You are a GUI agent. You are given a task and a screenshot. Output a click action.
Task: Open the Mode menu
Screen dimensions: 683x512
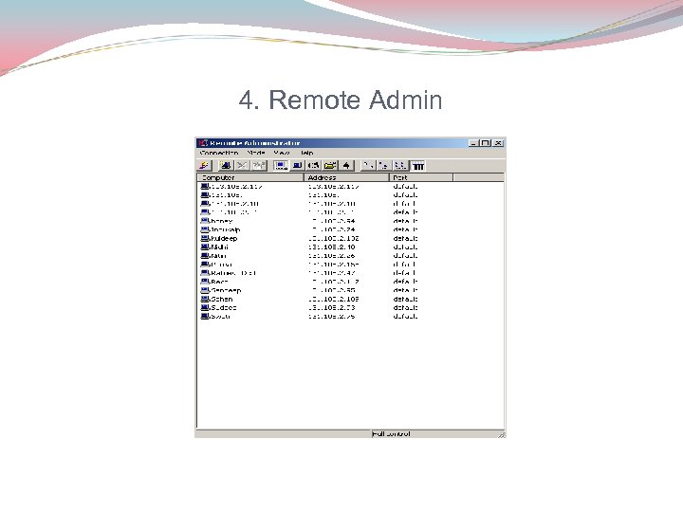(x=256, y=153)
